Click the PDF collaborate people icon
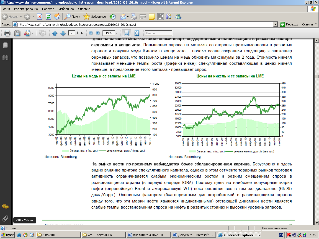Image resolution: width=319 pixels, height=239 pixels. [x=27, y=33]
